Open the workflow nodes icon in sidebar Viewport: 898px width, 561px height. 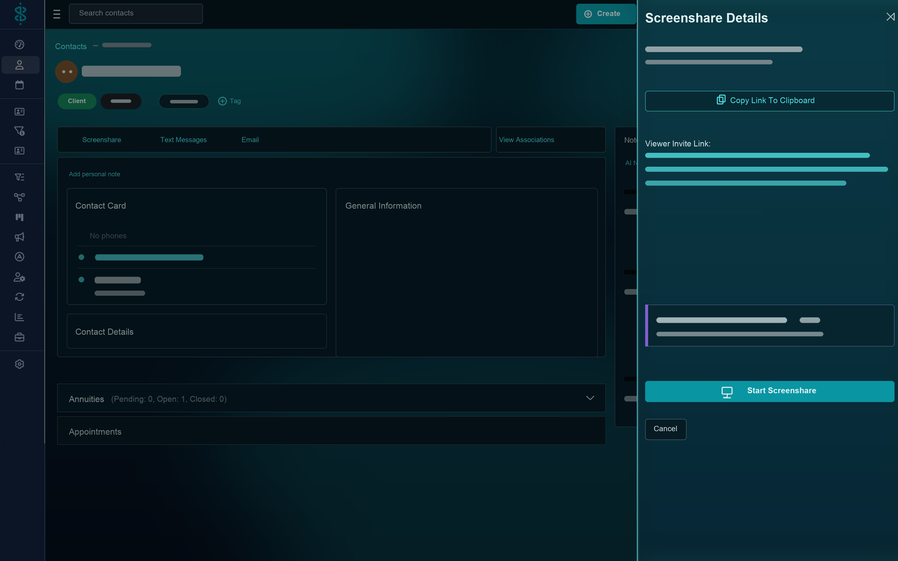(x=19, y=197)
